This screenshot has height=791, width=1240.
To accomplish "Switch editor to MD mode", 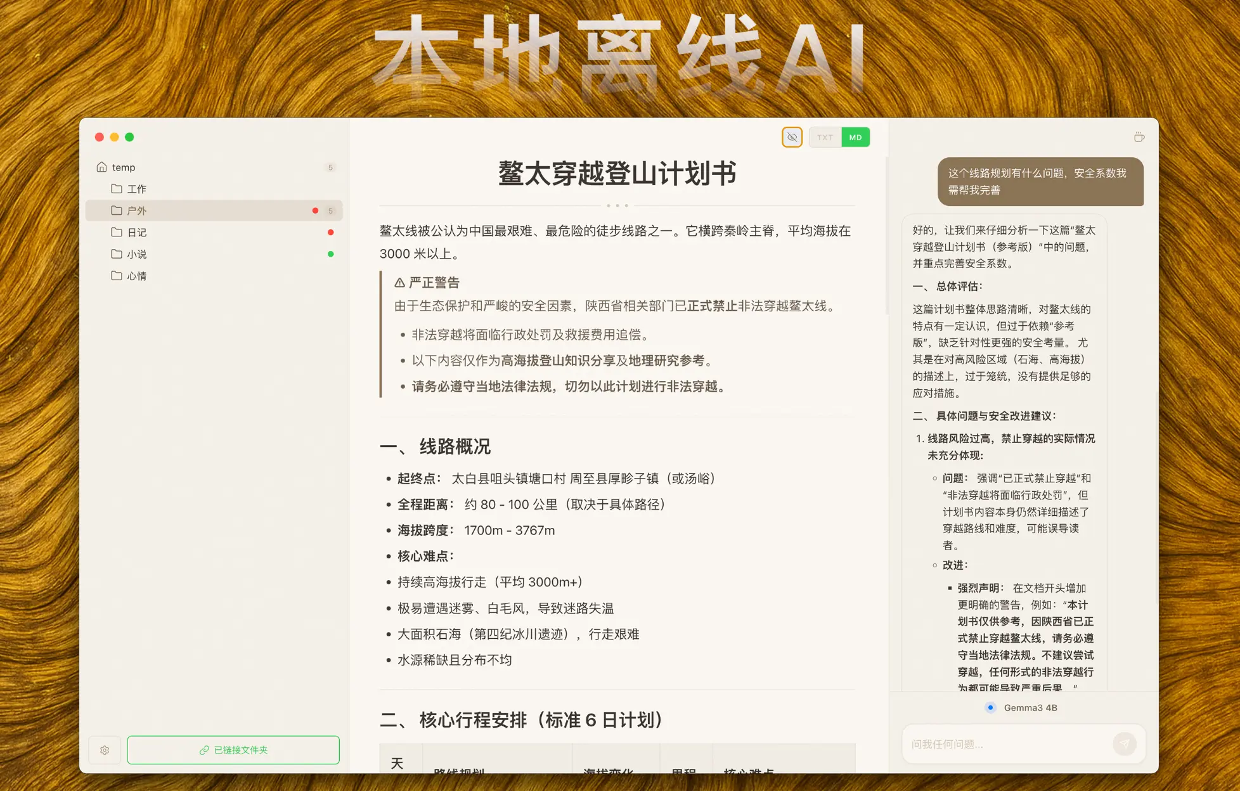I will [x=855, y=137].
